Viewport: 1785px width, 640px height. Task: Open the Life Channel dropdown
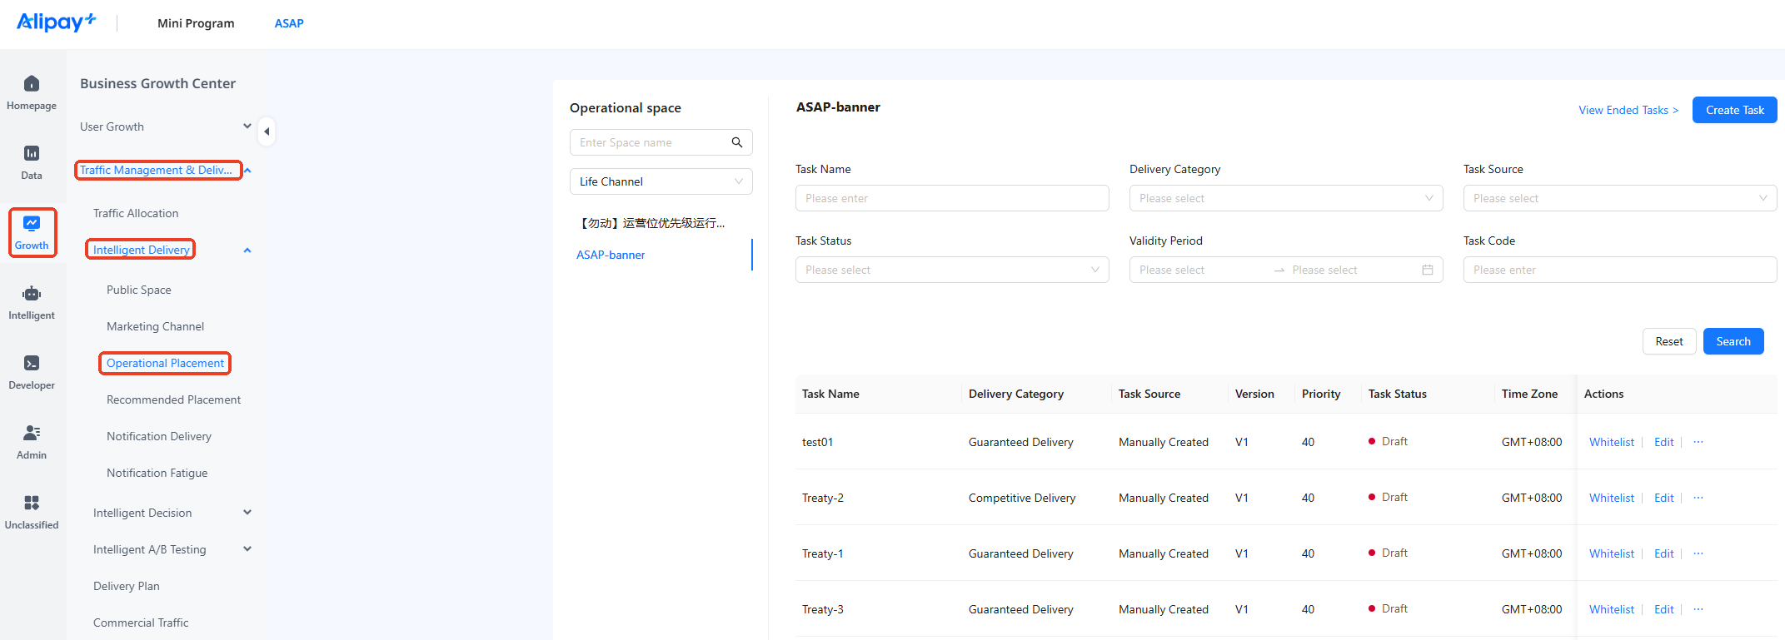click(661, 181)
